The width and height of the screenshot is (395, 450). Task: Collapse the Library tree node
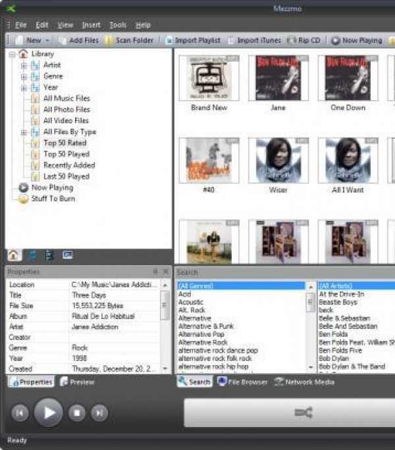(x=12, y=54)
